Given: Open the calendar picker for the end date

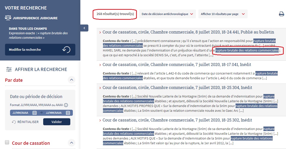Looking at the screenshot, I should [x=68, y=113].
